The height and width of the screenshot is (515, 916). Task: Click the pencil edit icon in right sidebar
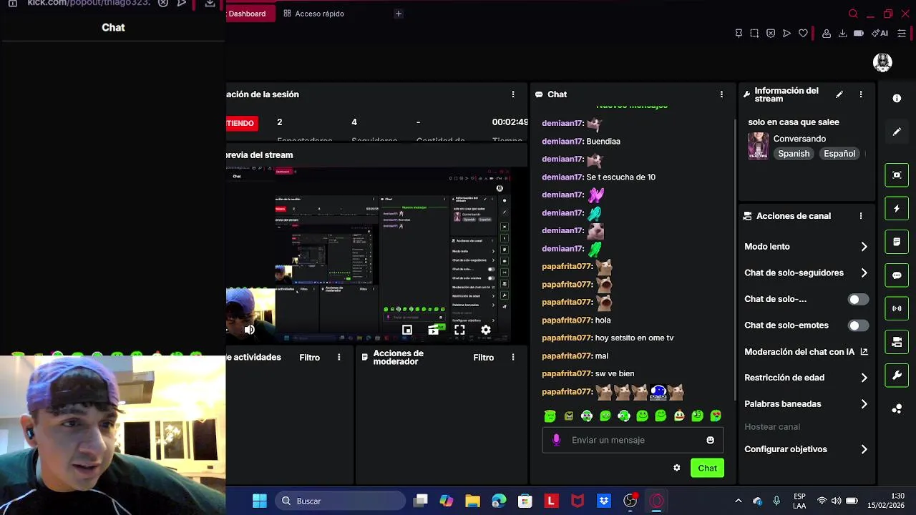(897, 132)
